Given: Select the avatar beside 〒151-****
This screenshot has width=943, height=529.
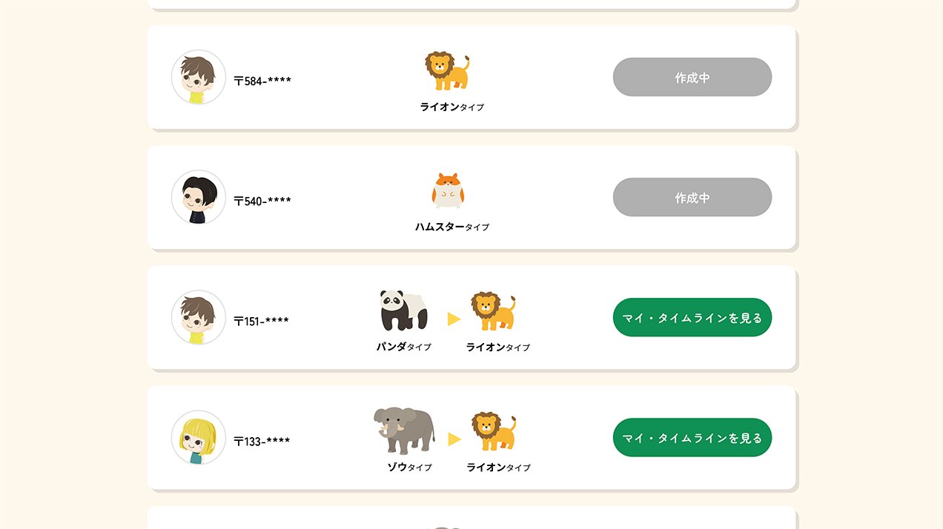Looking at the screenshot, I should [199, 318].
